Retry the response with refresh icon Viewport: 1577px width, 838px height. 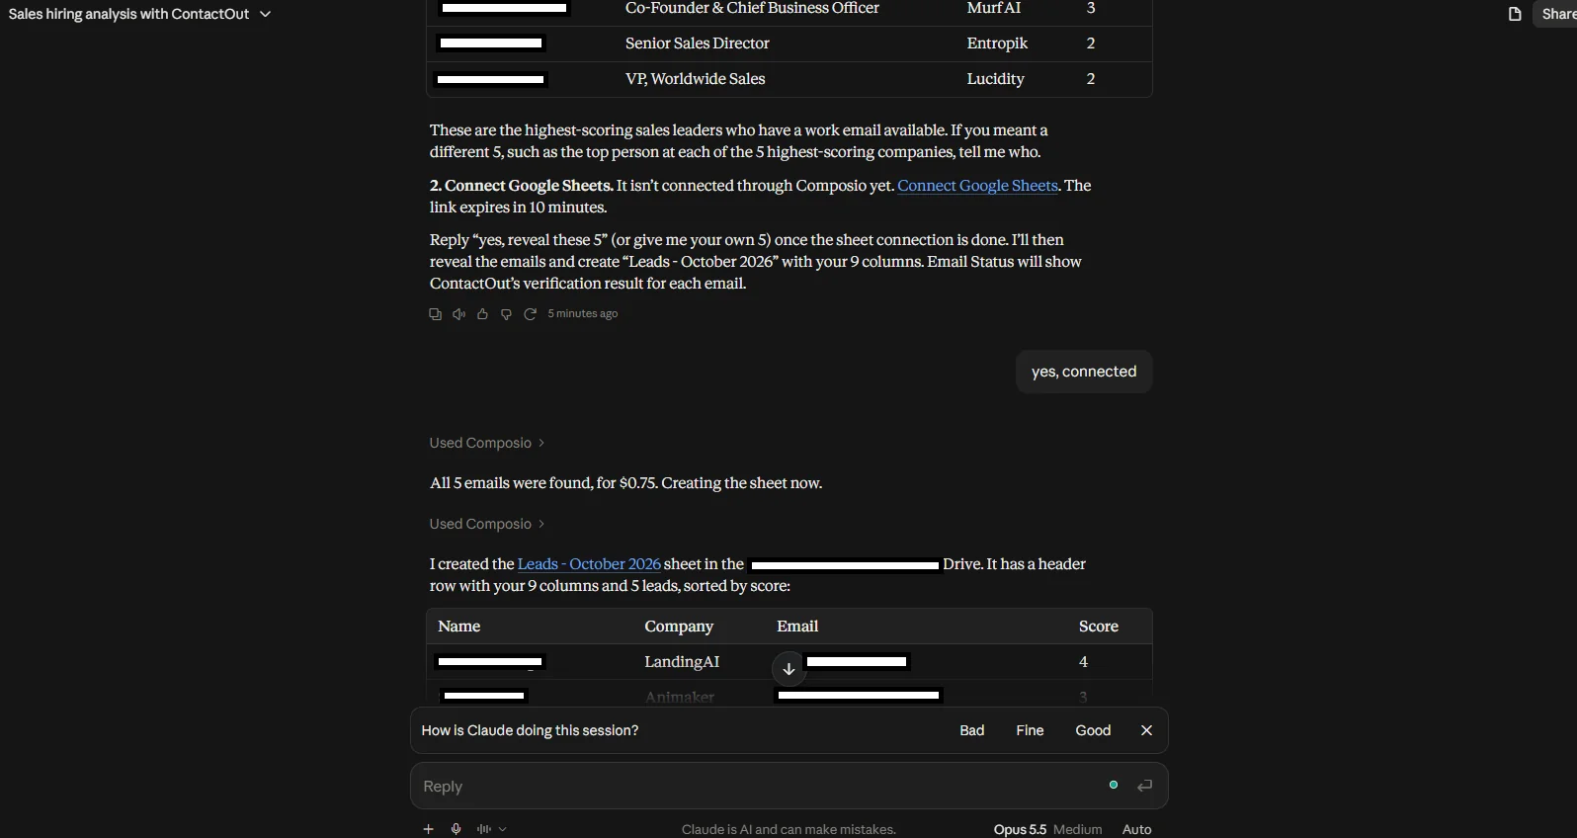530,314
